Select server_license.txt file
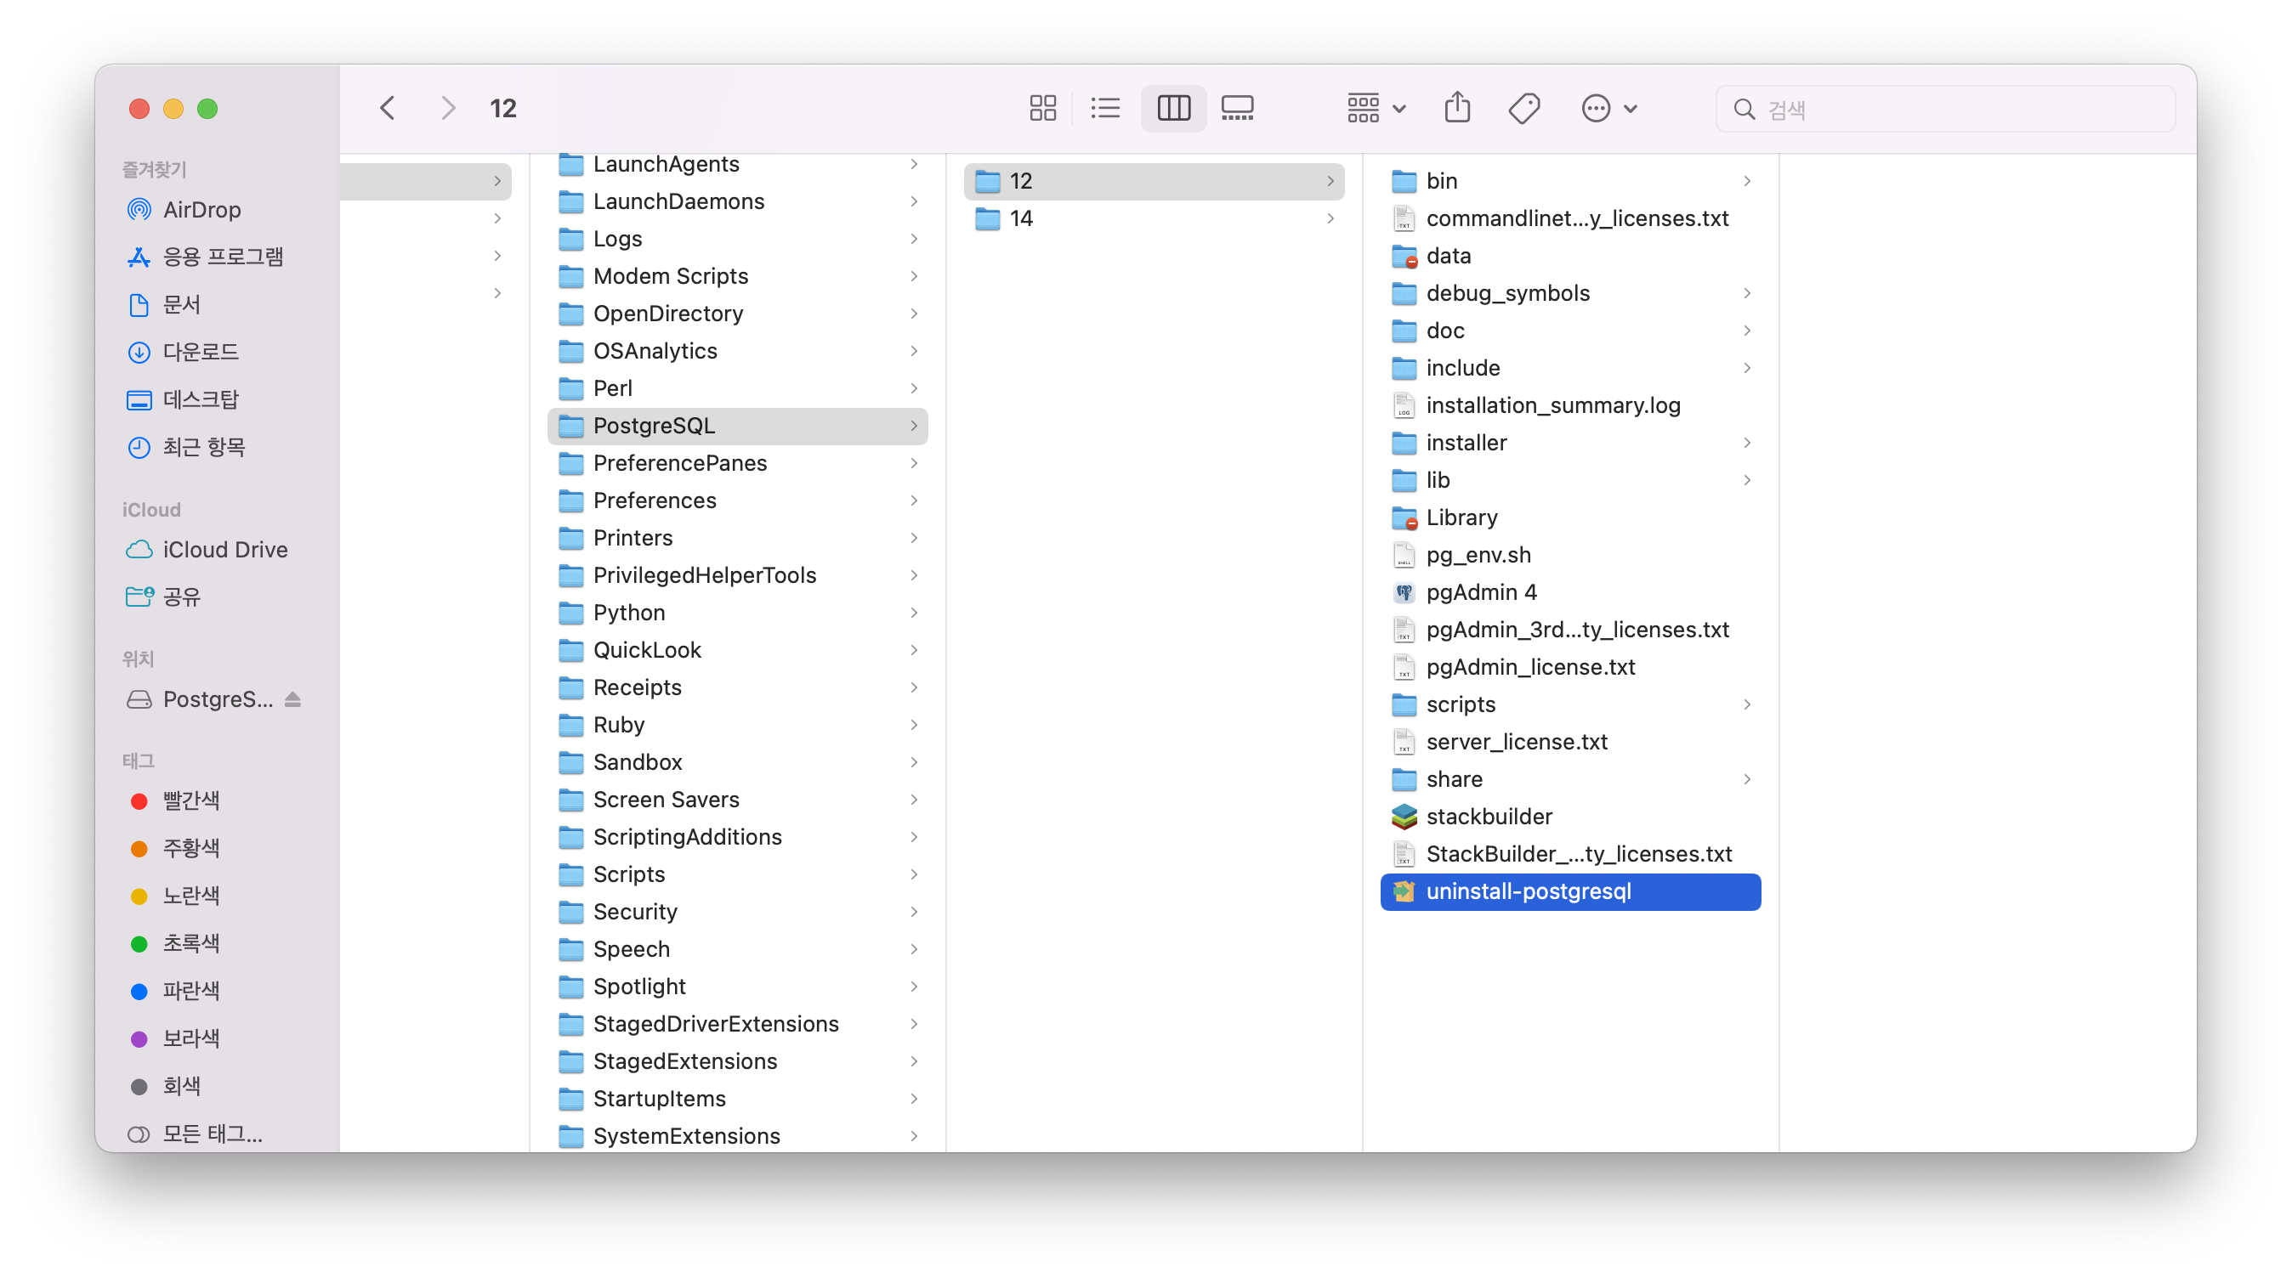This screenshot has height=1278, width=2292. [x=1570, y=742]
